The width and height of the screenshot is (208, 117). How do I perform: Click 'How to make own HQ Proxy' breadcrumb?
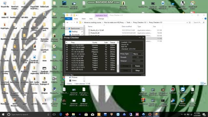click(x=114, y=22)
